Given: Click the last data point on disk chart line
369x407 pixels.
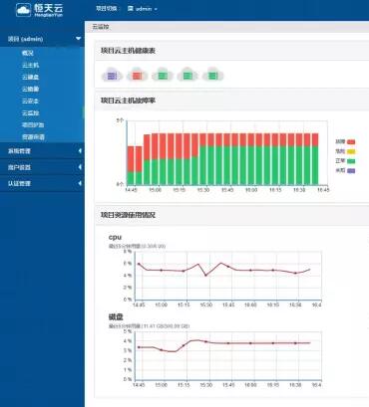Looking at the screenshot, I should [295, 343].
